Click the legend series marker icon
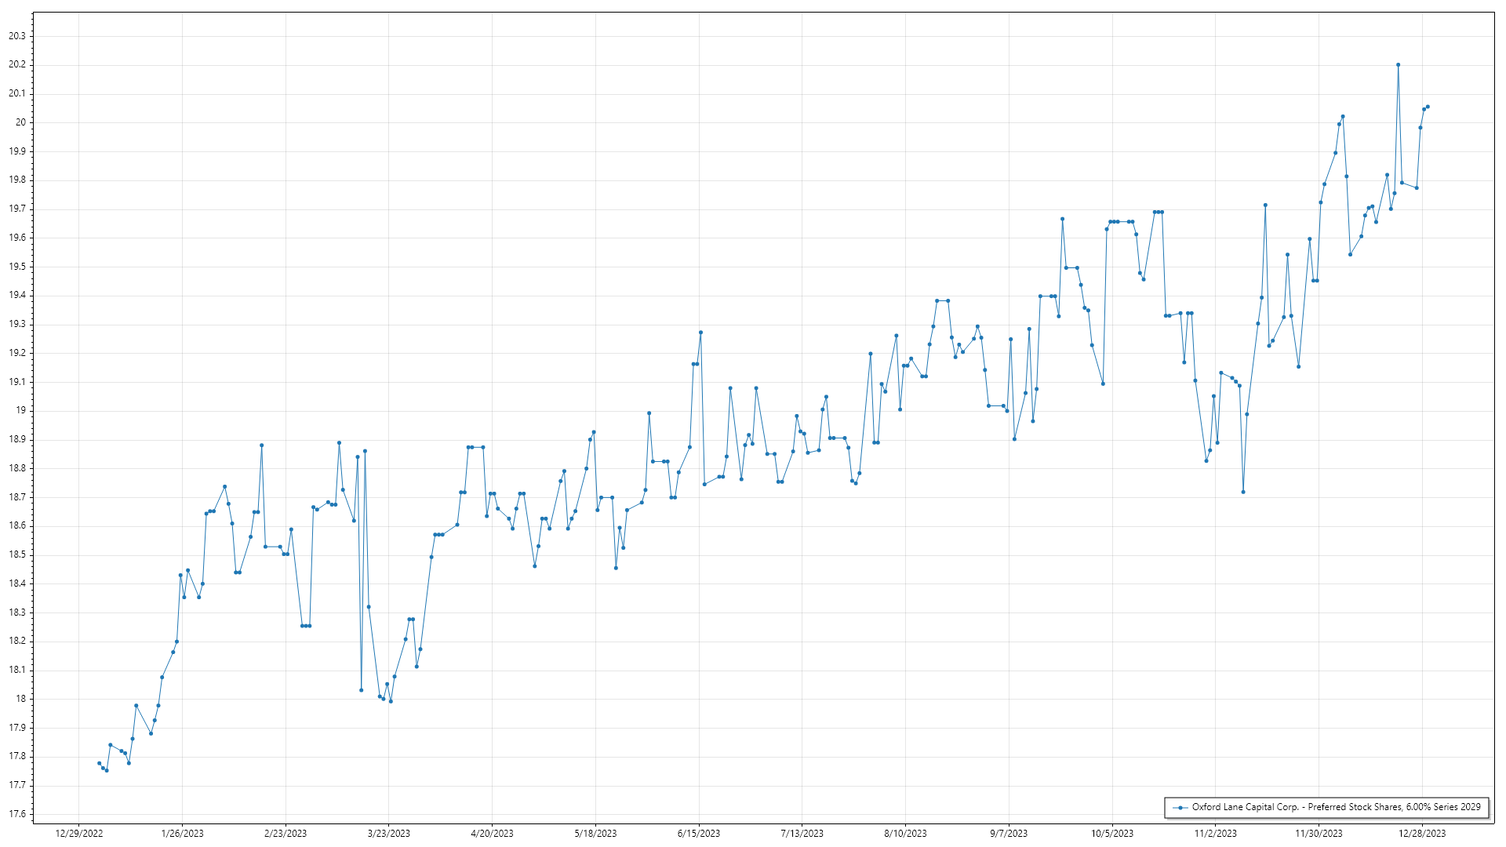1506x847 pixels. pos(1180,807)
